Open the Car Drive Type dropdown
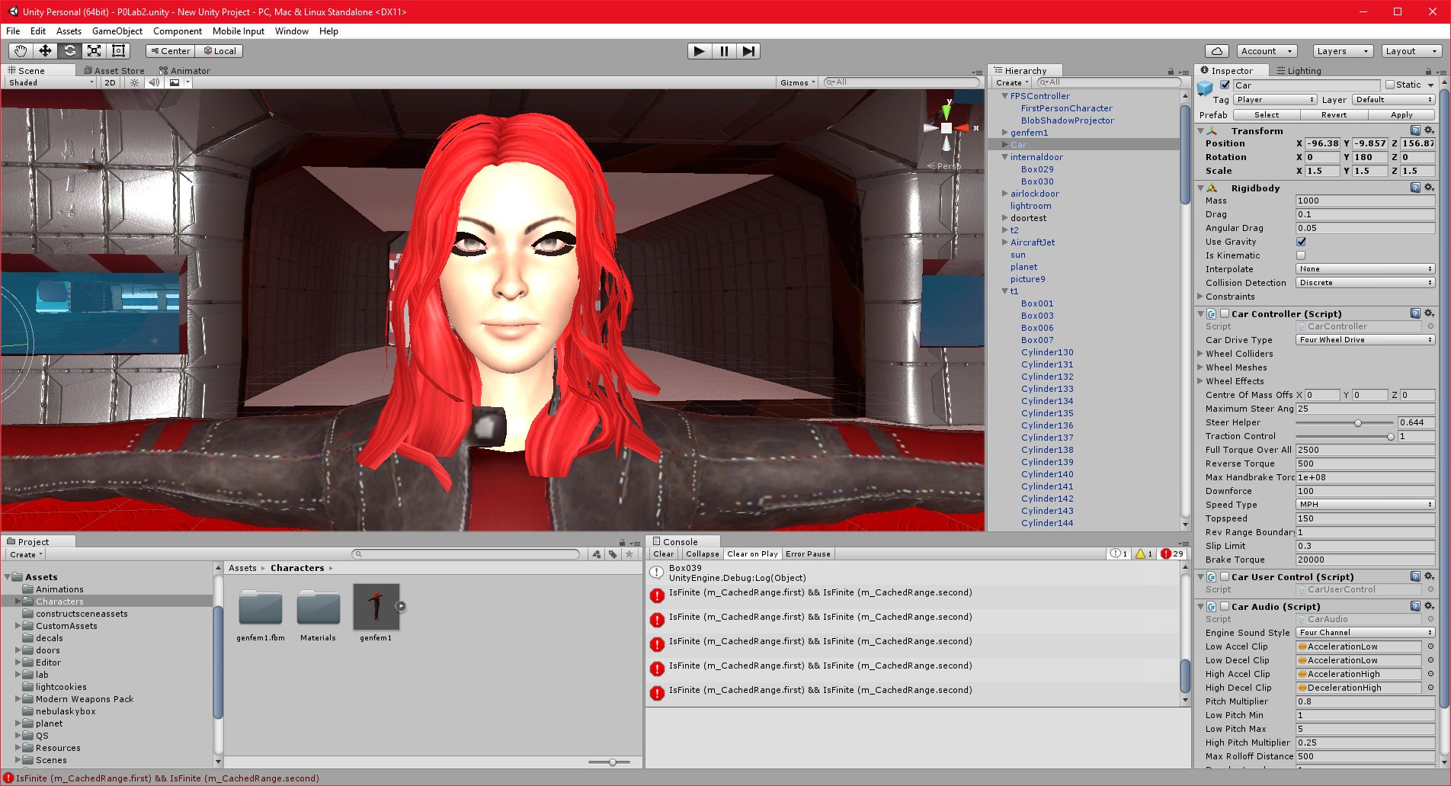This screenshot has width=1451, height=786. [x=1365, y=340]
